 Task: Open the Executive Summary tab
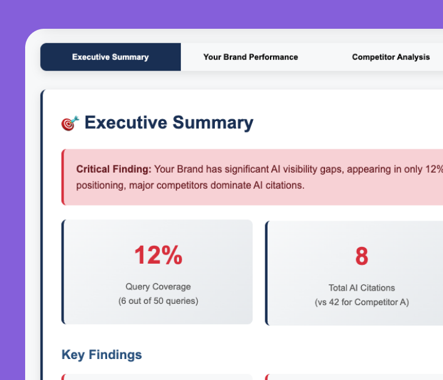click(x=110, y=57)
